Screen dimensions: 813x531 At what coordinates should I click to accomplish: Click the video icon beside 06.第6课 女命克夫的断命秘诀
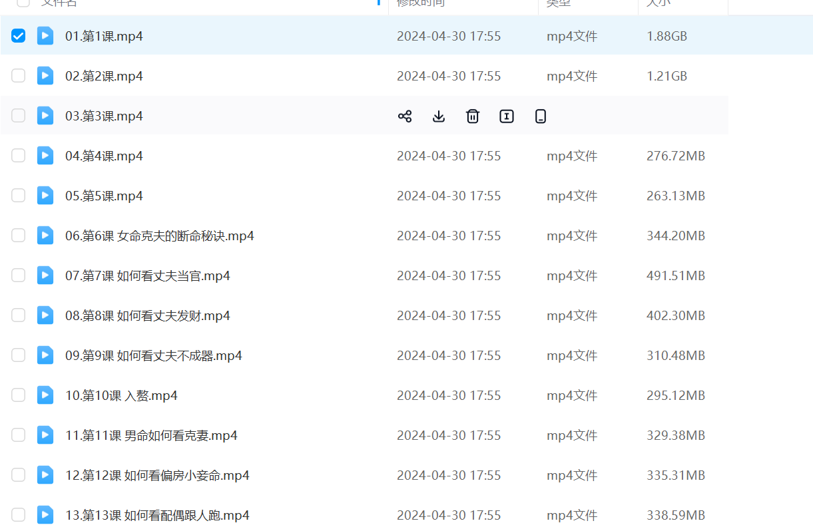coord(45,236)
